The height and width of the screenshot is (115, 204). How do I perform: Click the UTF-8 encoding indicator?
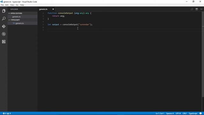[x=178, y=113]
